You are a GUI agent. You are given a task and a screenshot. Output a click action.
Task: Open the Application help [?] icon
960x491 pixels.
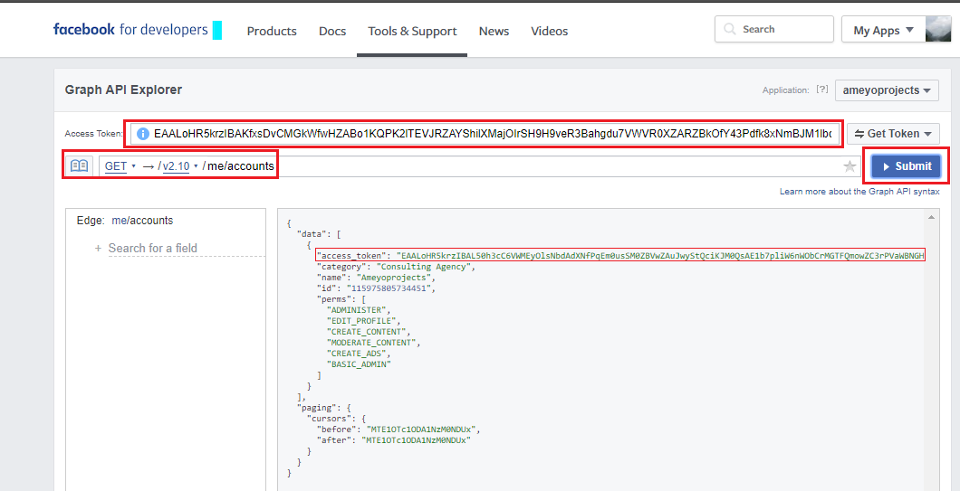(x=822, y=90)
